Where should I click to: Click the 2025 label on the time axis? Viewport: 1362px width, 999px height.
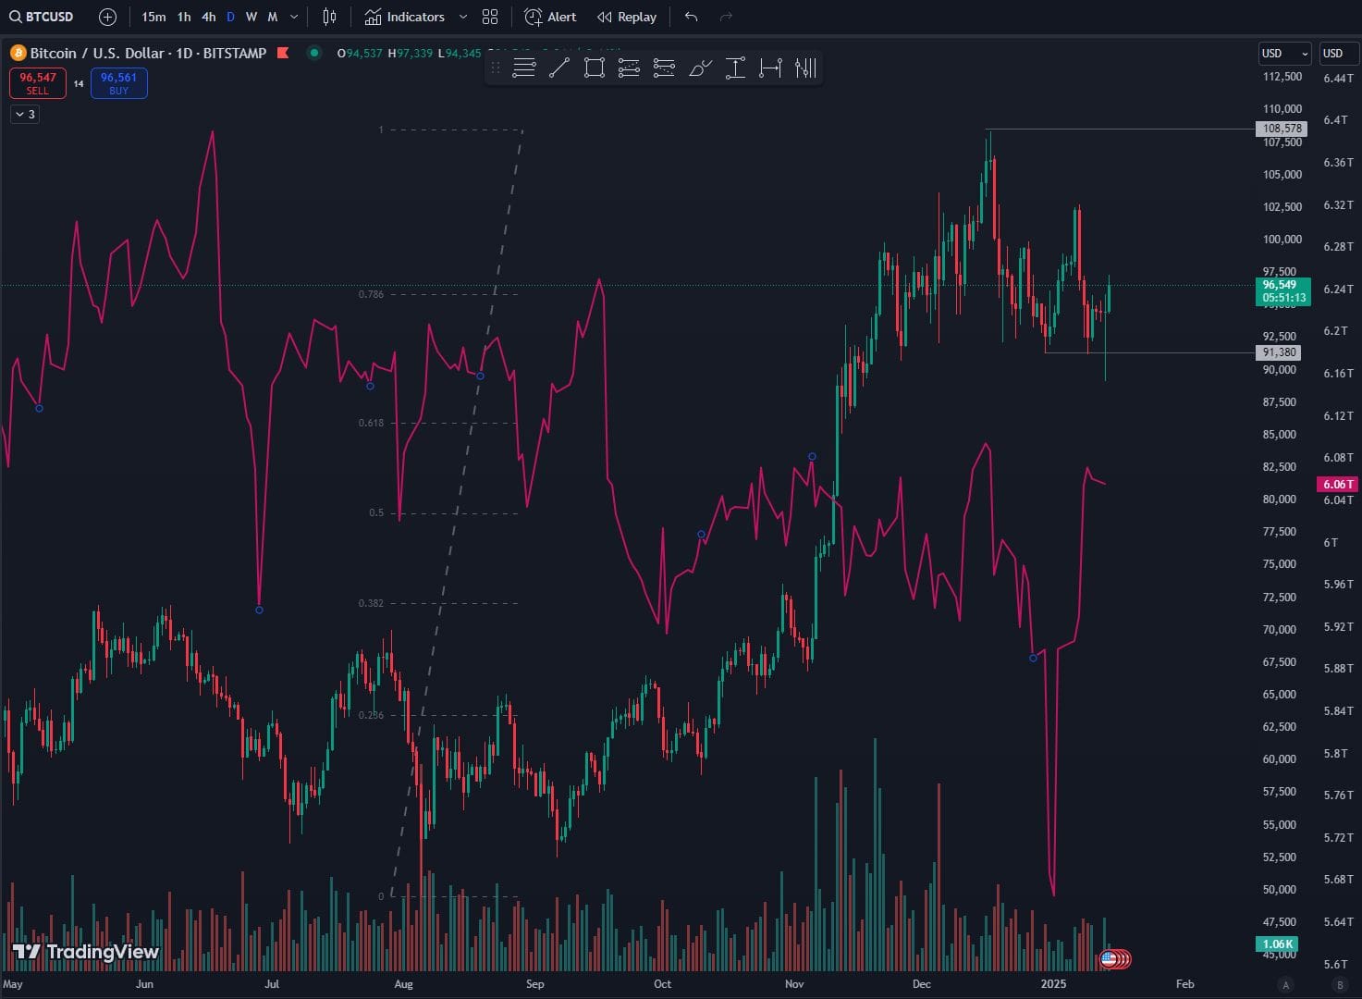(x=1054, y=984)
